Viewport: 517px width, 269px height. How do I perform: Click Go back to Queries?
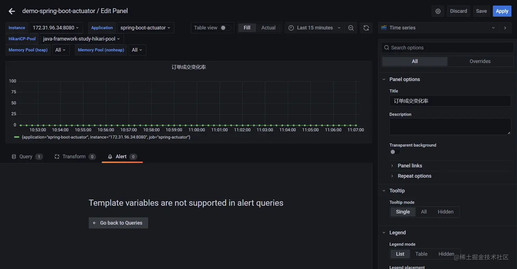pyautogui.click(x=118, y=223)
